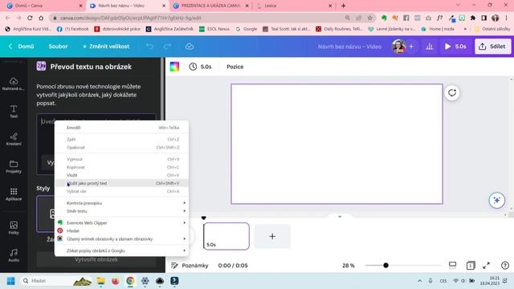Click the timeline playhead marker
Viewport: 514px width, 289px height.
point(203,218)
